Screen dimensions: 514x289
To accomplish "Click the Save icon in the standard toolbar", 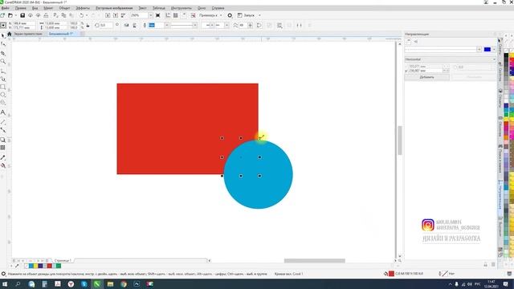I will coord(22,15).
